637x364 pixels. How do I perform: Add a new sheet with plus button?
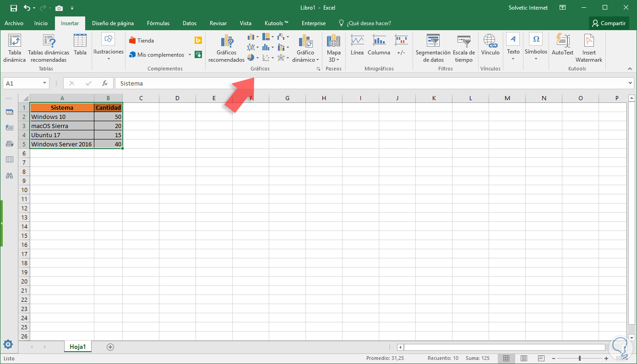[x=110, y=347]
